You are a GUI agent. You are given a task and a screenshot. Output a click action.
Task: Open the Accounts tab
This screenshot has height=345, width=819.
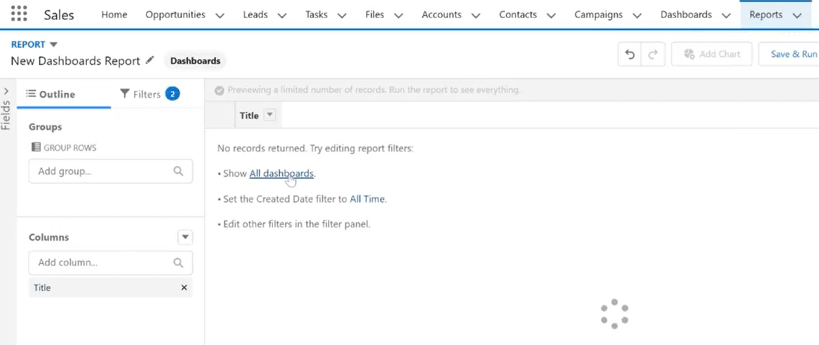[442, 15]
